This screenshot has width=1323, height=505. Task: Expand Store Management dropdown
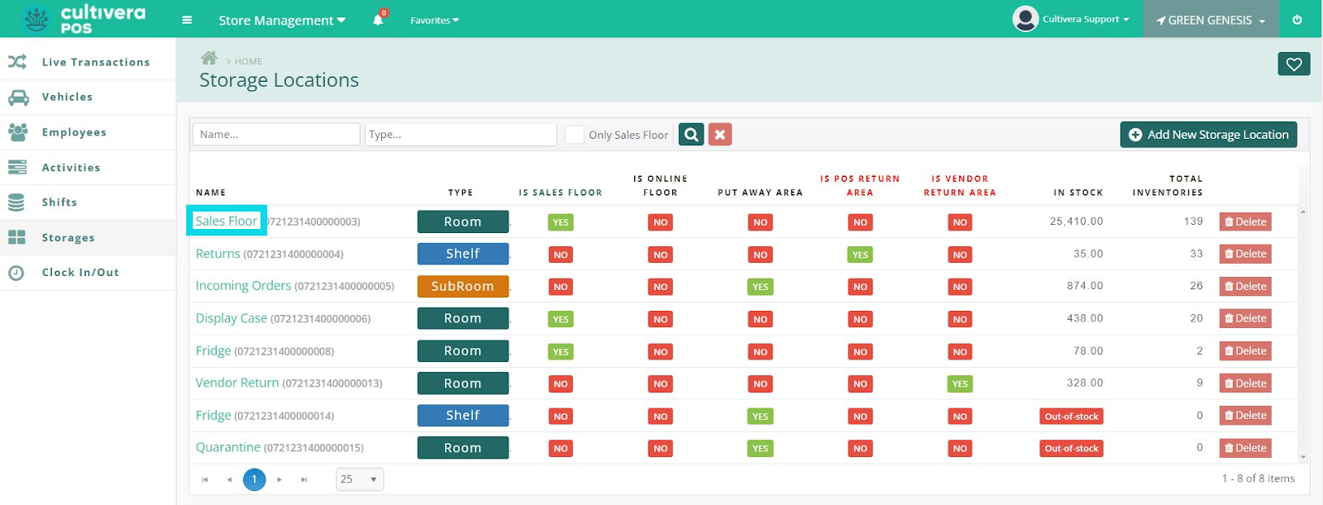coord(282,20)
